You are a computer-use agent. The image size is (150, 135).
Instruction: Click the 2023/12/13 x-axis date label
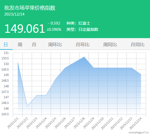coord(126,123)
